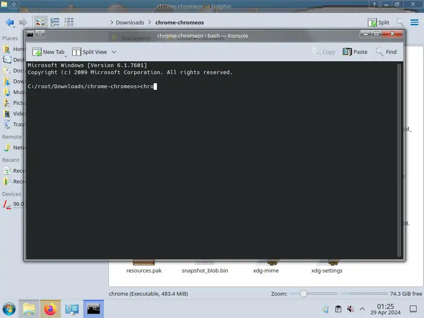Screen dimensions: 424x318
Task: Open Music in Places sidebar
Action: pos(14,92)
